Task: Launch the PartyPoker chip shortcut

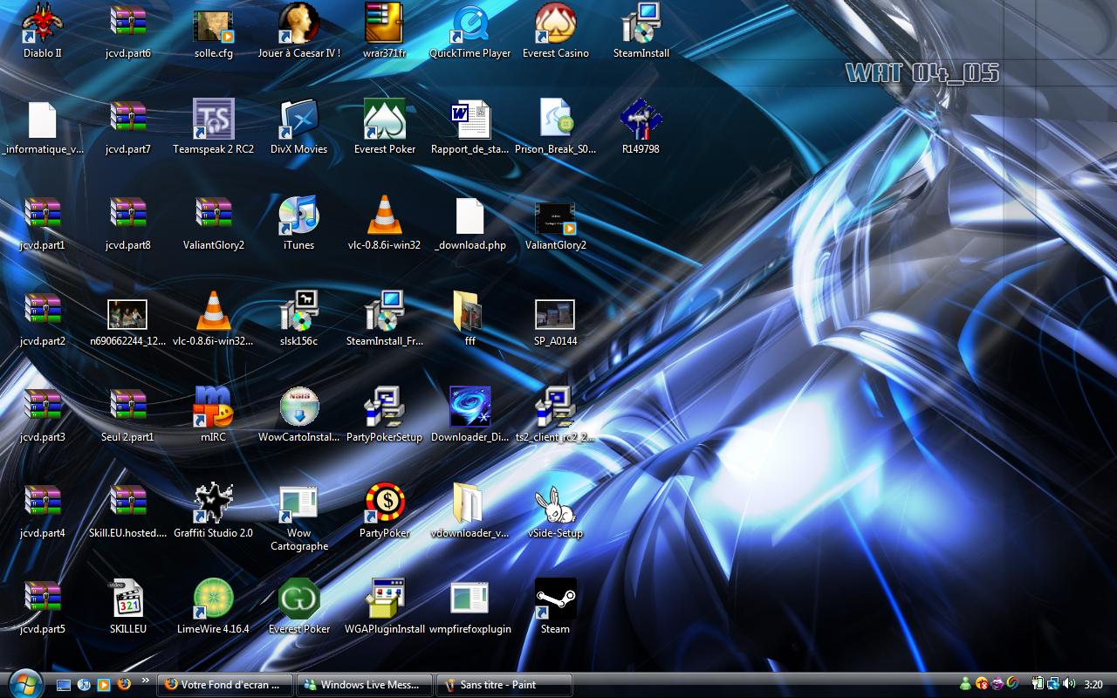Action: pos(384,503)
